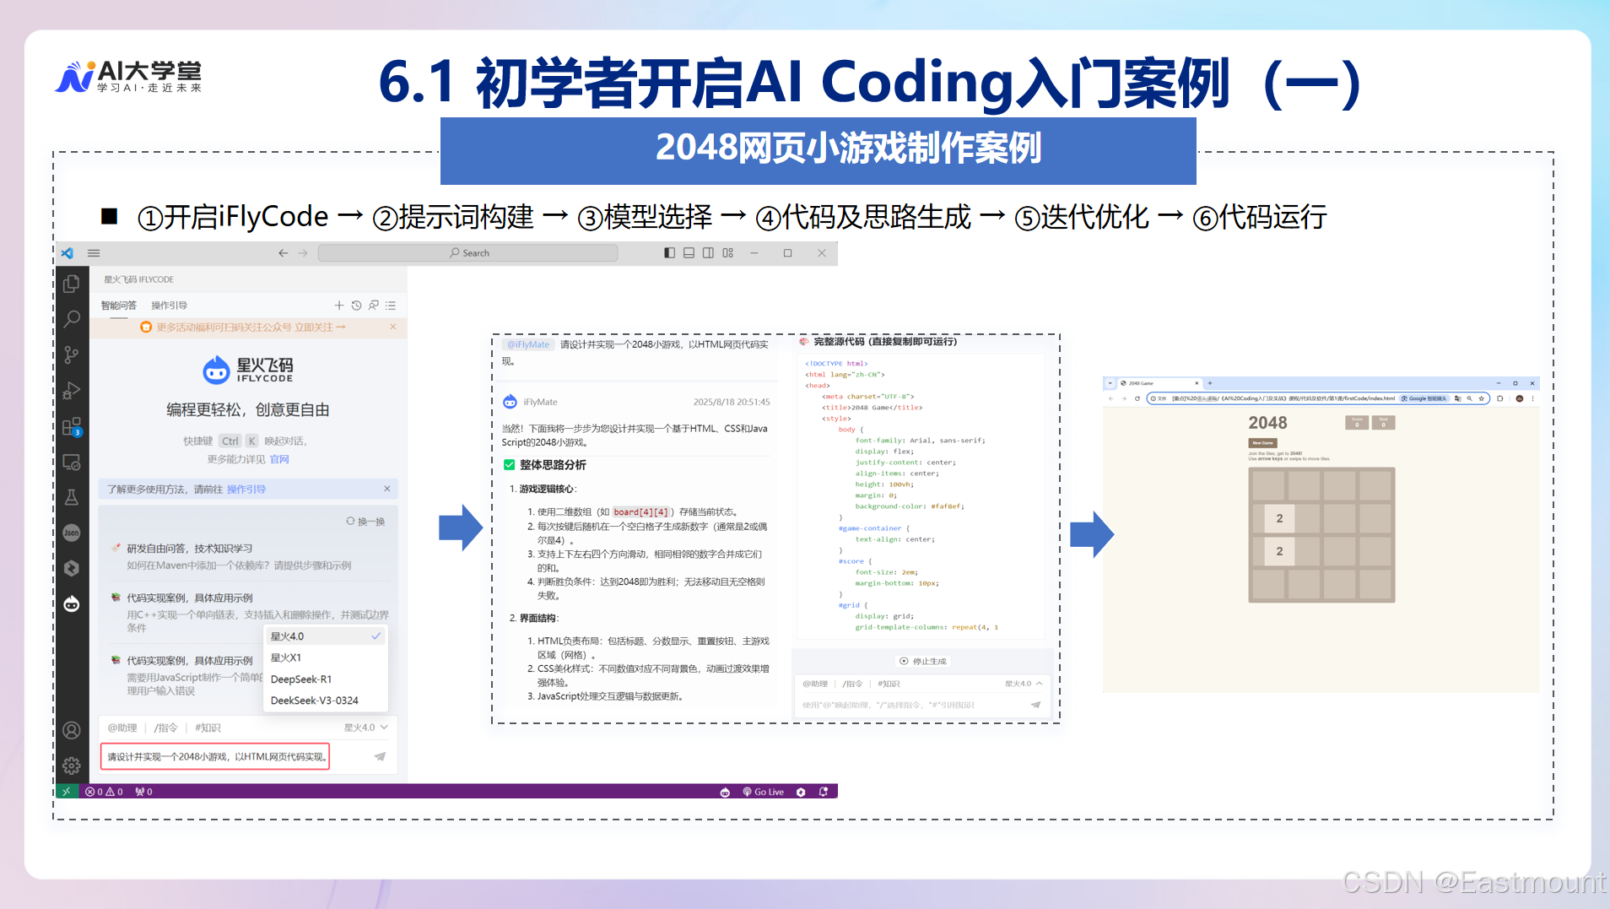
Task: Insert #知识 in the left chat input toolbar
Action: (x=208, y=728)
